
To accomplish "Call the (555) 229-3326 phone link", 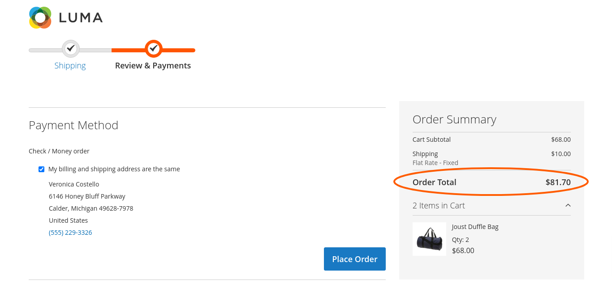I will click(70, 233).
